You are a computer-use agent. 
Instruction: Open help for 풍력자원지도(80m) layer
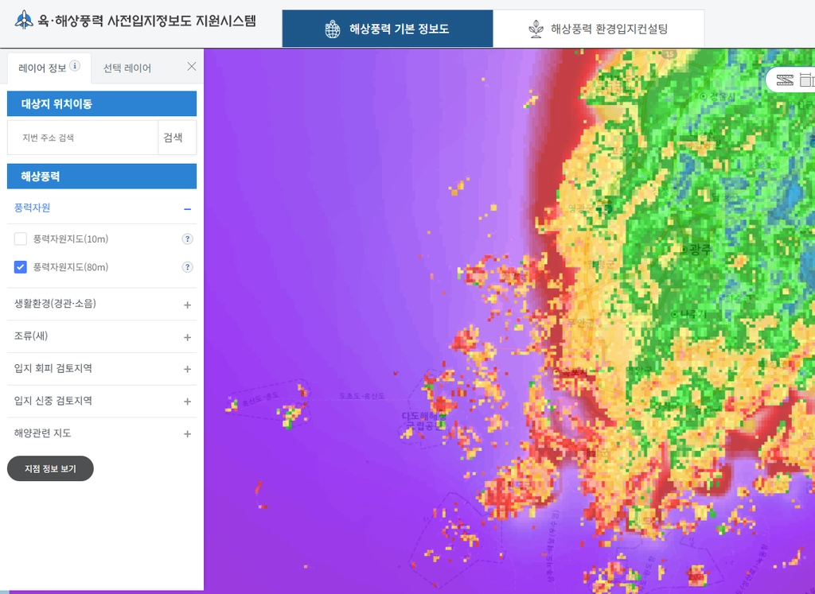click(187, 267)
